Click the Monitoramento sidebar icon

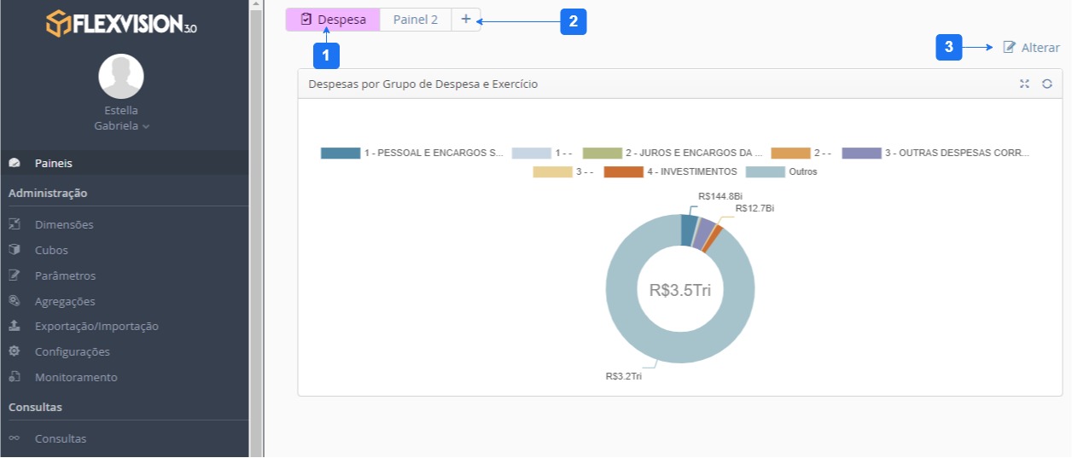tap(15, 377)
